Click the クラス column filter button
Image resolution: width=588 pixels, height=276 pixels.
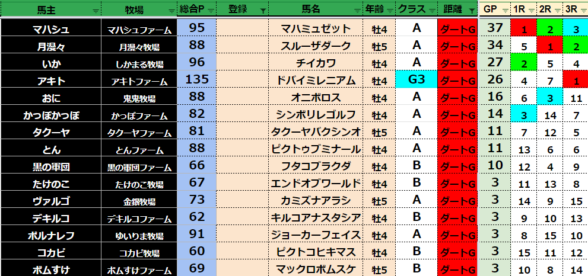[431, 11]
